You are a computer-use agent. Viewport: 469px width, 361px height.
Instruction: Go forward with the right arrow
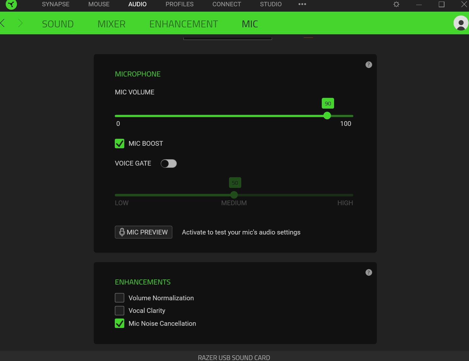tap(20, 23)
